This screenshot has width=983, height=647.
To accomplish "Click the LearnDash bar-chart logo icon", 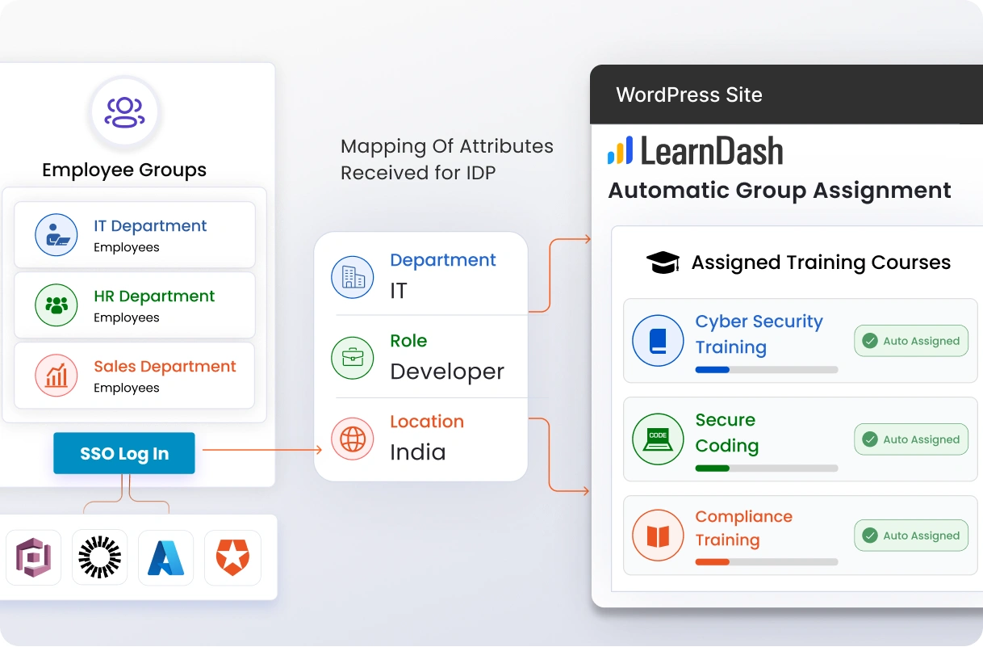I will pyautogui.click(x=621, y=151).
